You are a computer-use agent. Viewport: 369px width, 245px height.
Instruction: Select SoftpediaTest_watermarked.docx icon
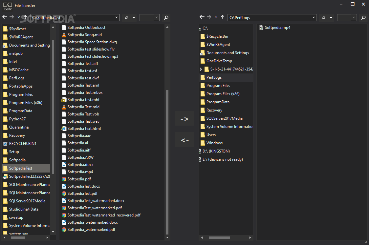[64, 201]
